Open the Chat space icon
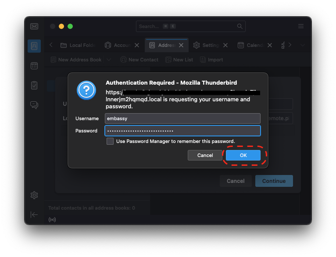This screenshot has height=257, width=336. tap(34, 105)
